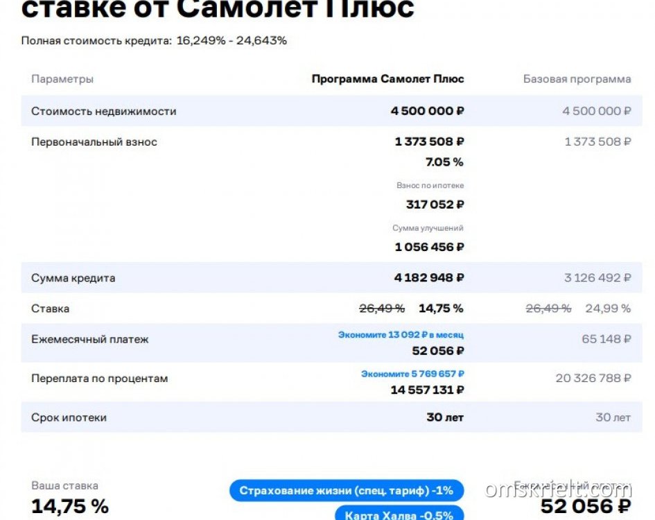Viewport: 655px width, 520px height.
Task: Click the Страхование жизни (спец. тариф) -1% pill
Action: coord(347,490)
